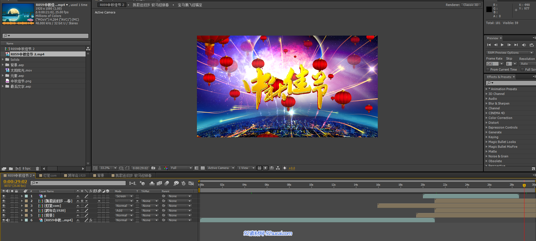
Task: Create a new composition from Project panel
Action: tap(18, 168)
